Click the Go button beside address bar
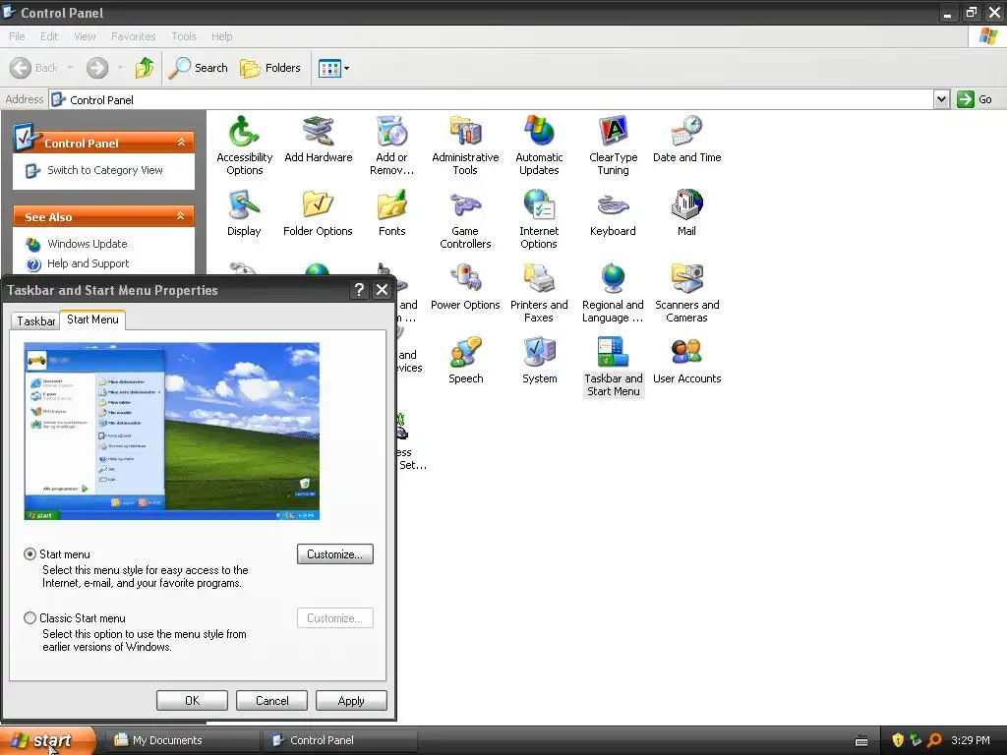The width and height of the screenshot is (1007, 755). click(975, 99)
